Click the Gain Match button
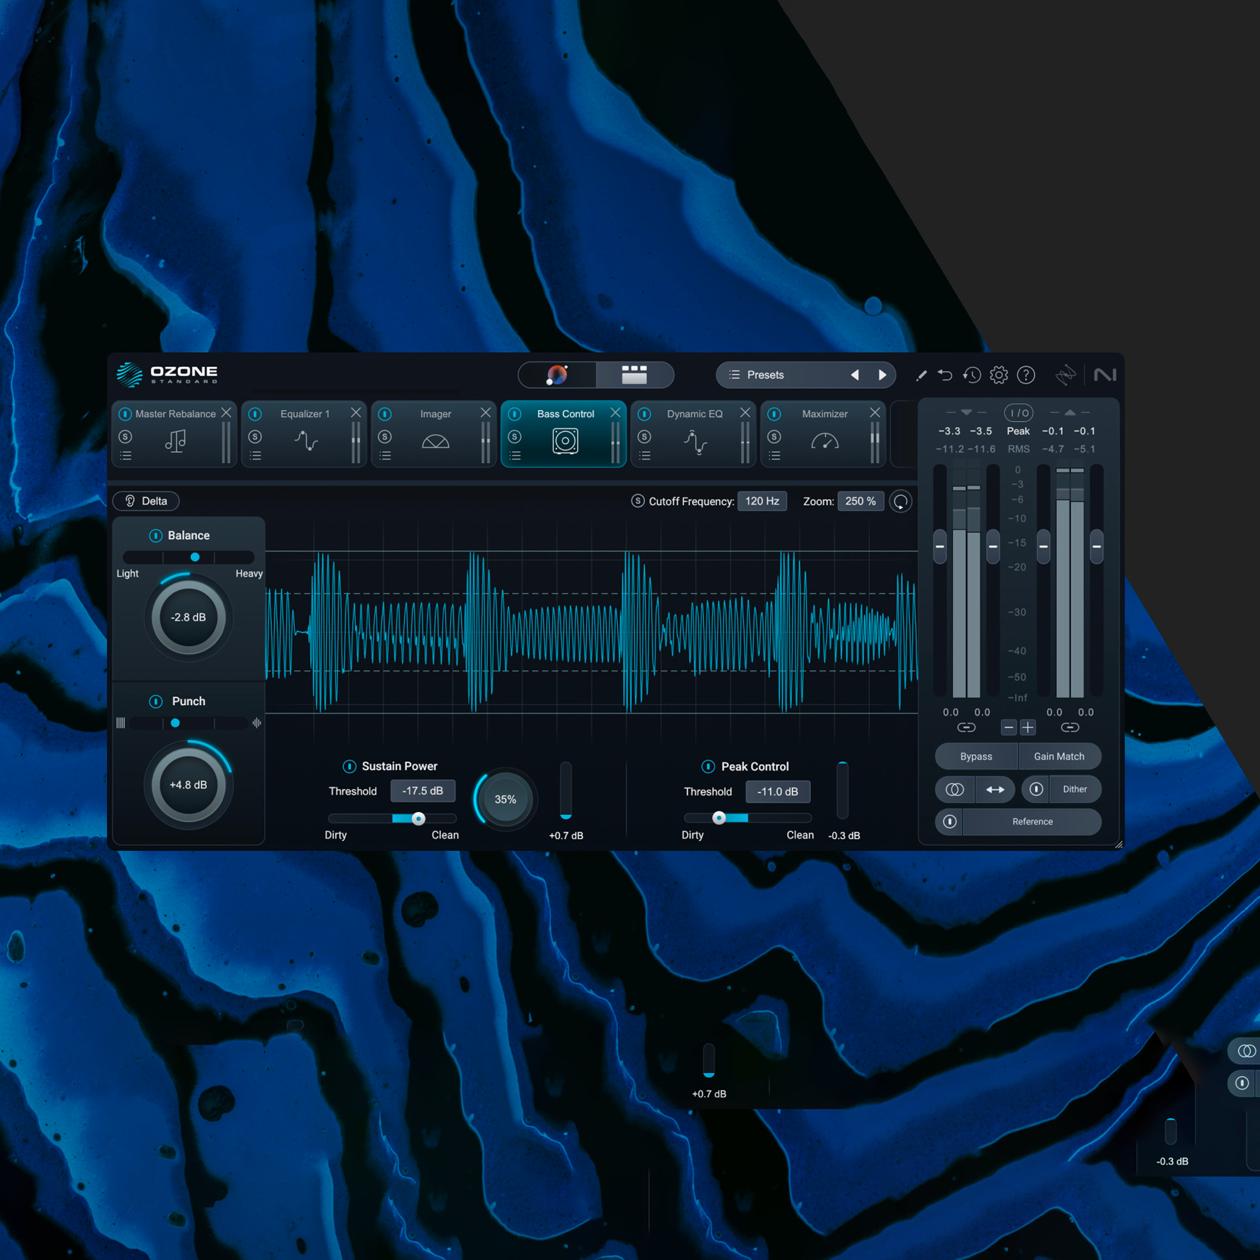This screenshot has height=1260, width=1260. 1058,757
